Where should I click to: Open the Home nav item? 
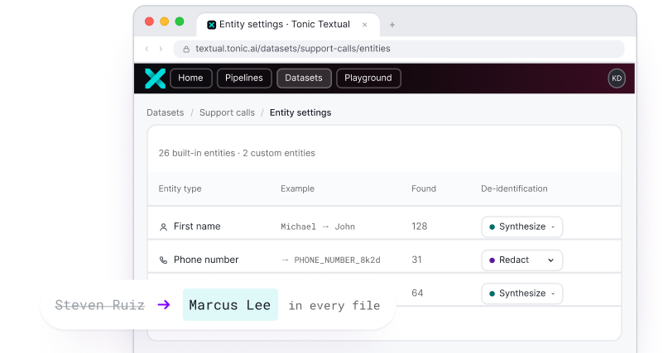[x=191, y=79]
